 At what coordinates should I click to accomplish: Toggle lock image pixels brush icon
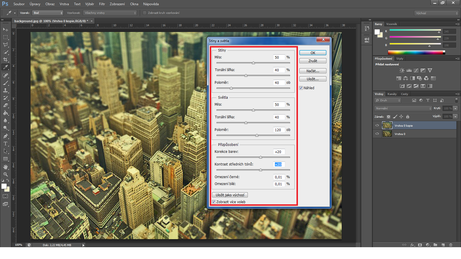395,117
